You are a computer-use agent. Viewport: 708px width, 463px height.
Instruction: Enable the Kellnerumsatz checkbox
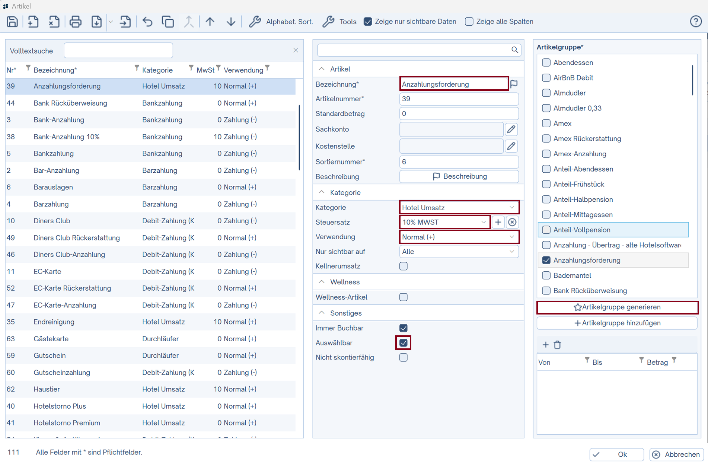tap(403, 266)
